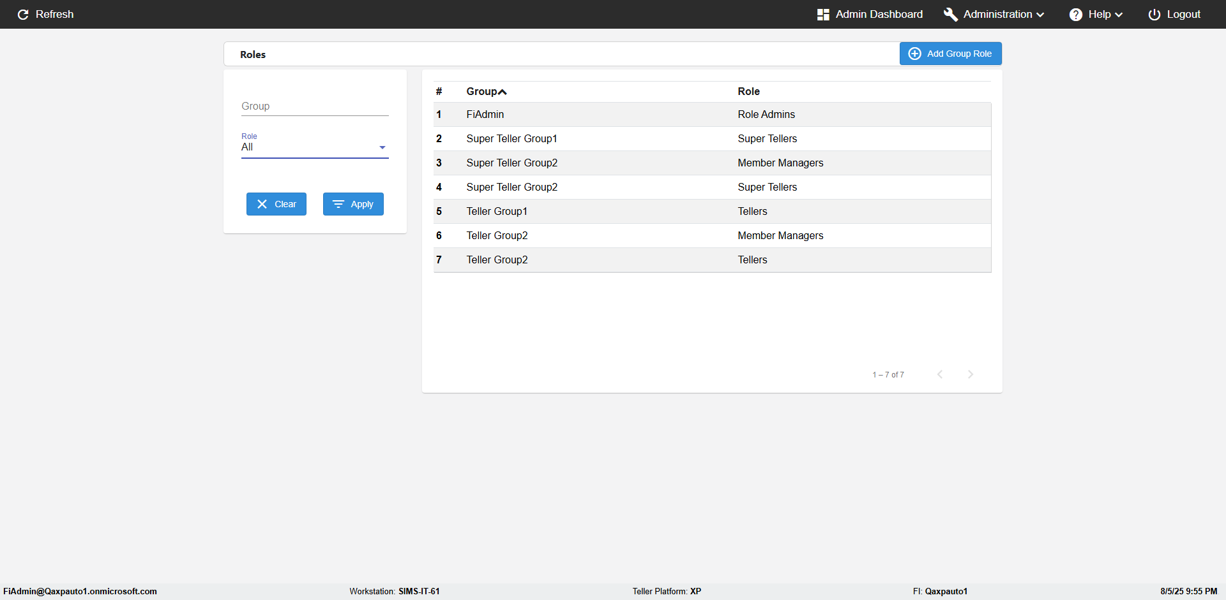Image resolution: width=1226 pixels, height=600 pixels.
Task: Click the Apply filter button
Action: click(353, 204)
